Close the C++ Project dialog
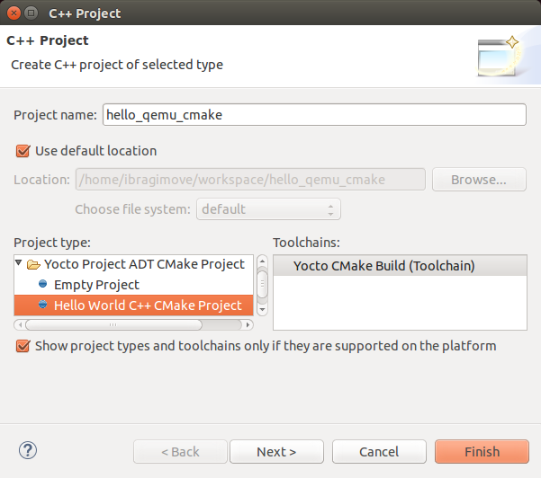 click(12, 13)
